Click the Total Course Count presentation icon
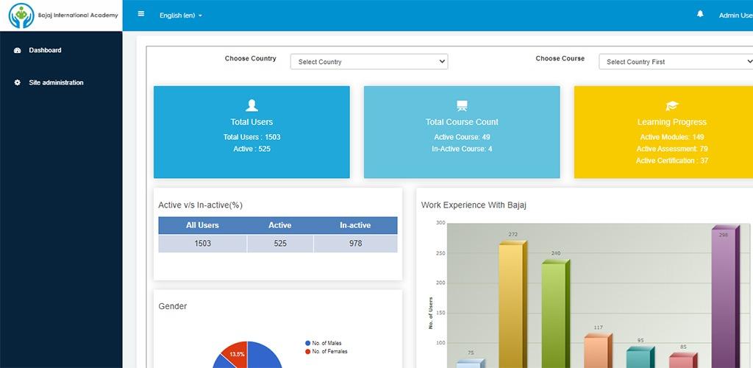Viewport: 753px width, 368px height. coord(462,106)
